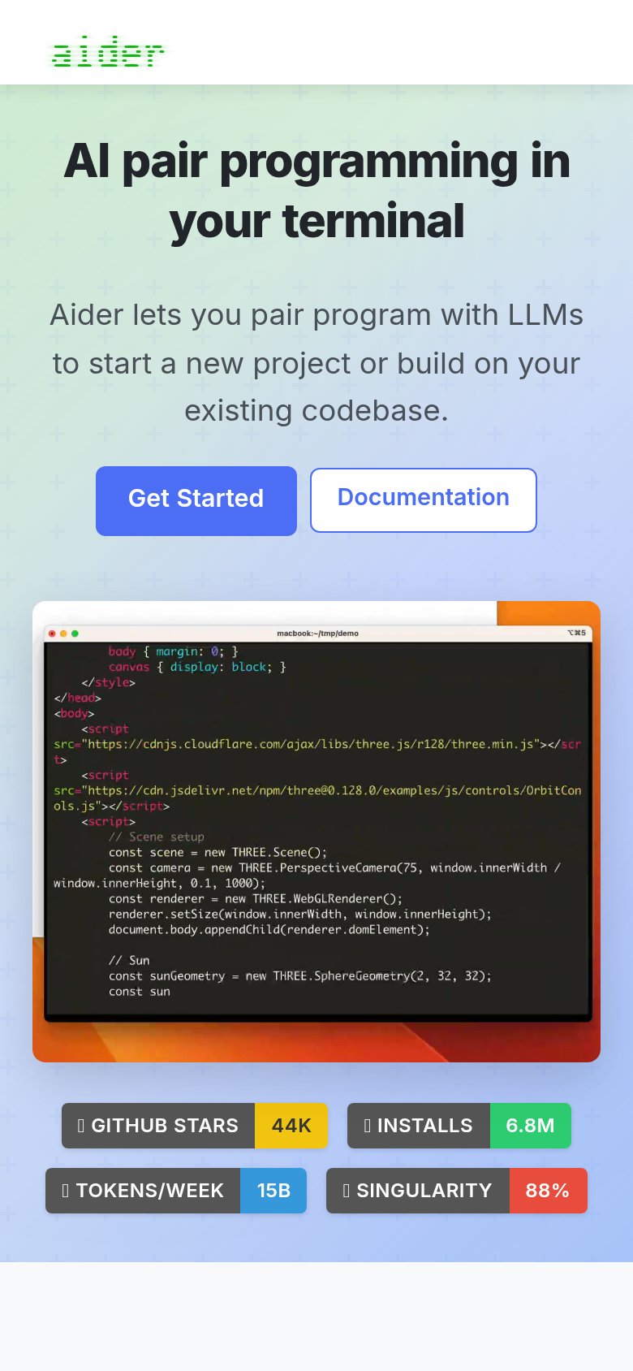Image resolution: width=633 pixels, height=1371 pixels.
Task: Click the aider logo
Action: tap(107, 51)
